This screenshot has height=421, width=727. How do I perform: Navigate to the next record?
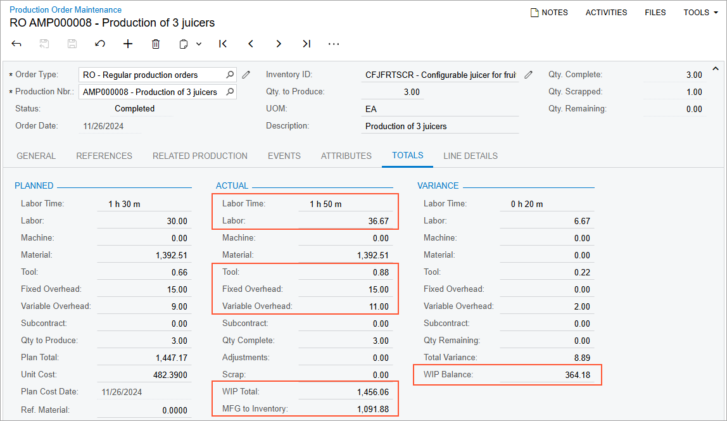click(279, 44)
